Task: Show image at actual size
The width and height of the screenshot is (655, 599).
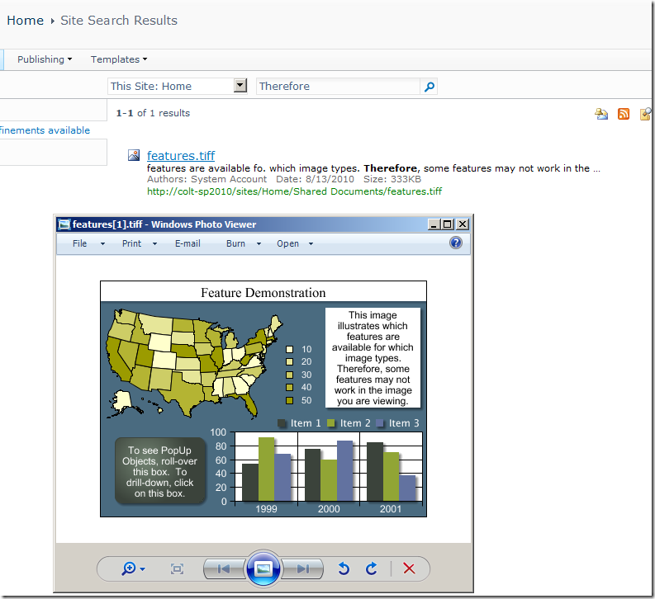Action: click(x=177, y=568)
